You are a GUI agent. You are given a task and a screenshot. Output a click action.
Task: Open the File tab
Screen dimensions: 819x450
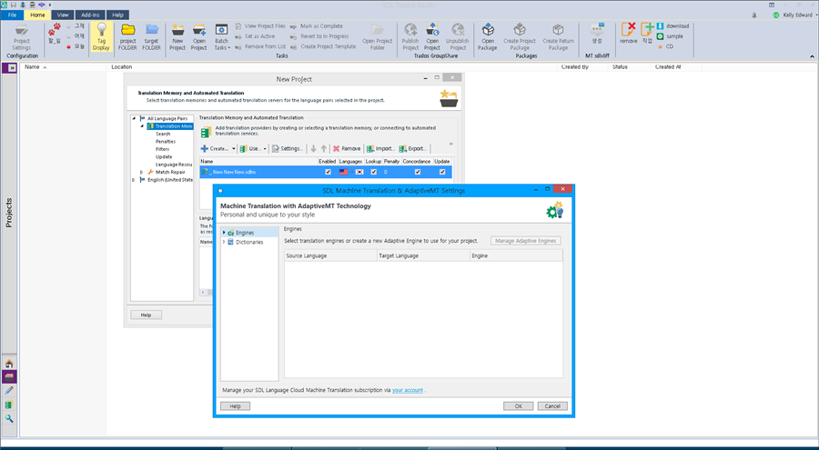(12, 15)
